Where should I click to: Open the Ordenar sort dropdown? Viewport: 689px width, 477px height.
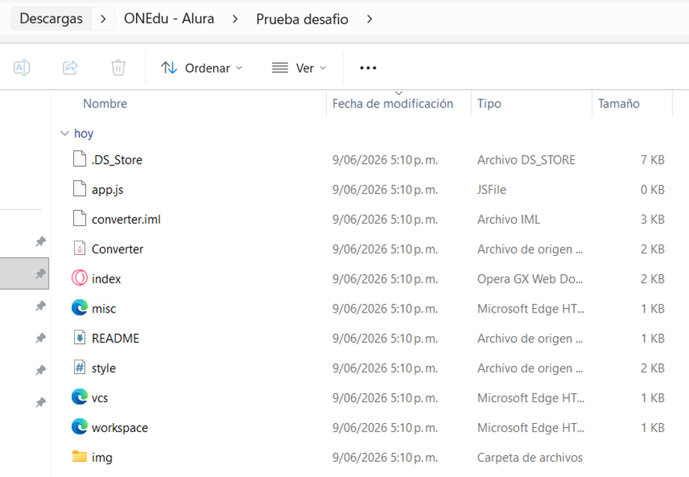click(x=202, y=68)
